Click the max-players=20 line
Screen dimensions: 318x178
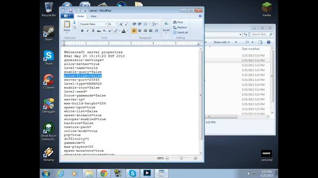coord(79,147)
